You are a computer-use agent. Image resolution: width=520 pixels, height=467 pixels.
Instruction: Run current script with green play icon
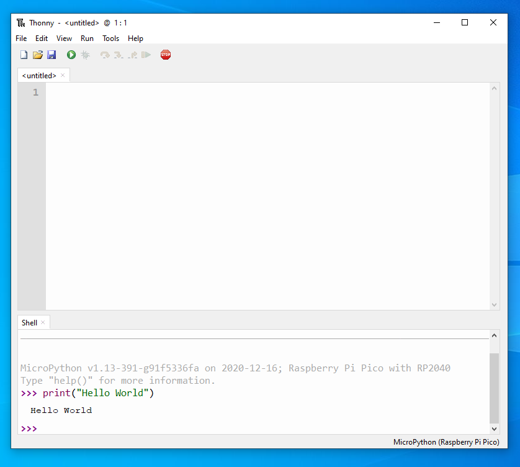pos(71,55)
